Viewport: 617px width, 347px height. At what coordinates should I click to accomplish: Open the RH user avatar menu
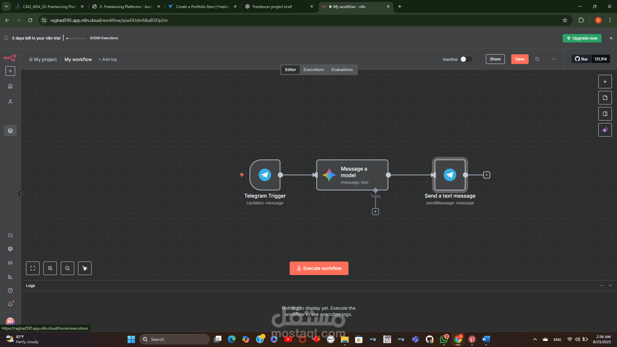point(10,321)
